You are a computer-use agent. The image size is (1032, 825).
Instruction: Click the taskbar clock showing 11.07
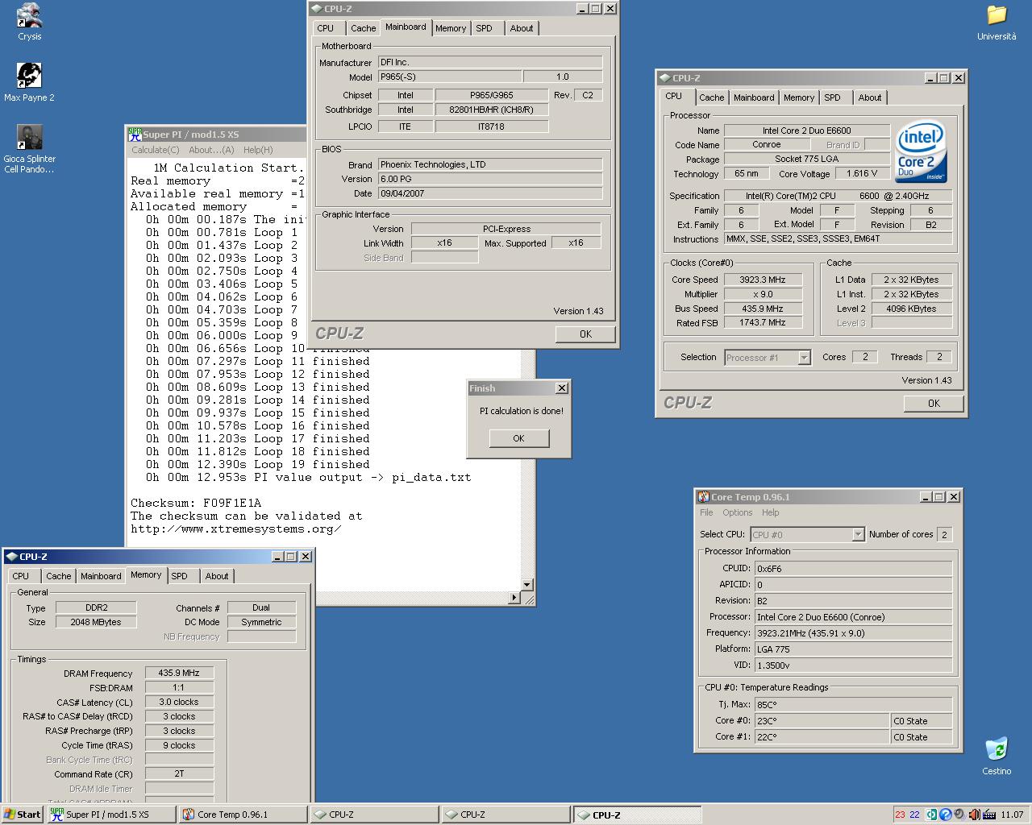(x=1012, y=815)
